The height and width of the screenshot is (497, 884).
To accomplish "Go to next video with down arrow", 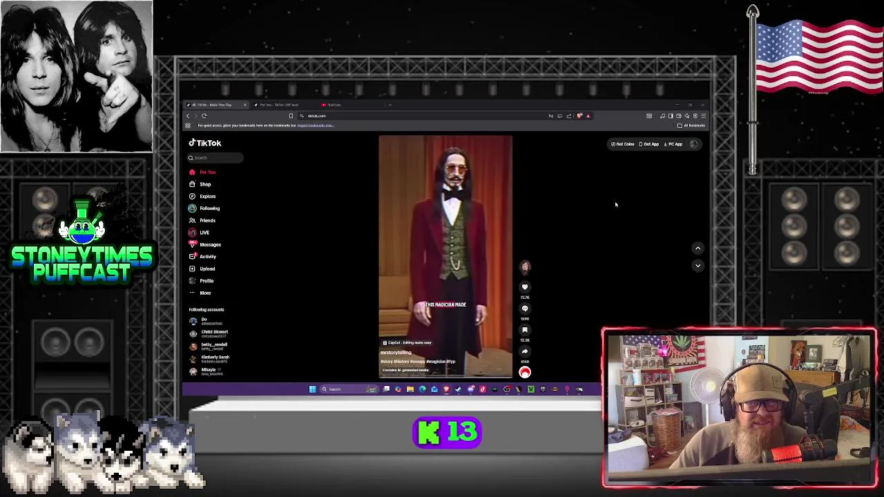I will tap(698, 265).
